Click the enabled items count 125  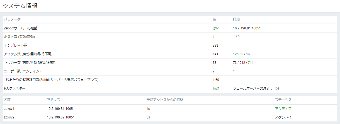point(236,54)
